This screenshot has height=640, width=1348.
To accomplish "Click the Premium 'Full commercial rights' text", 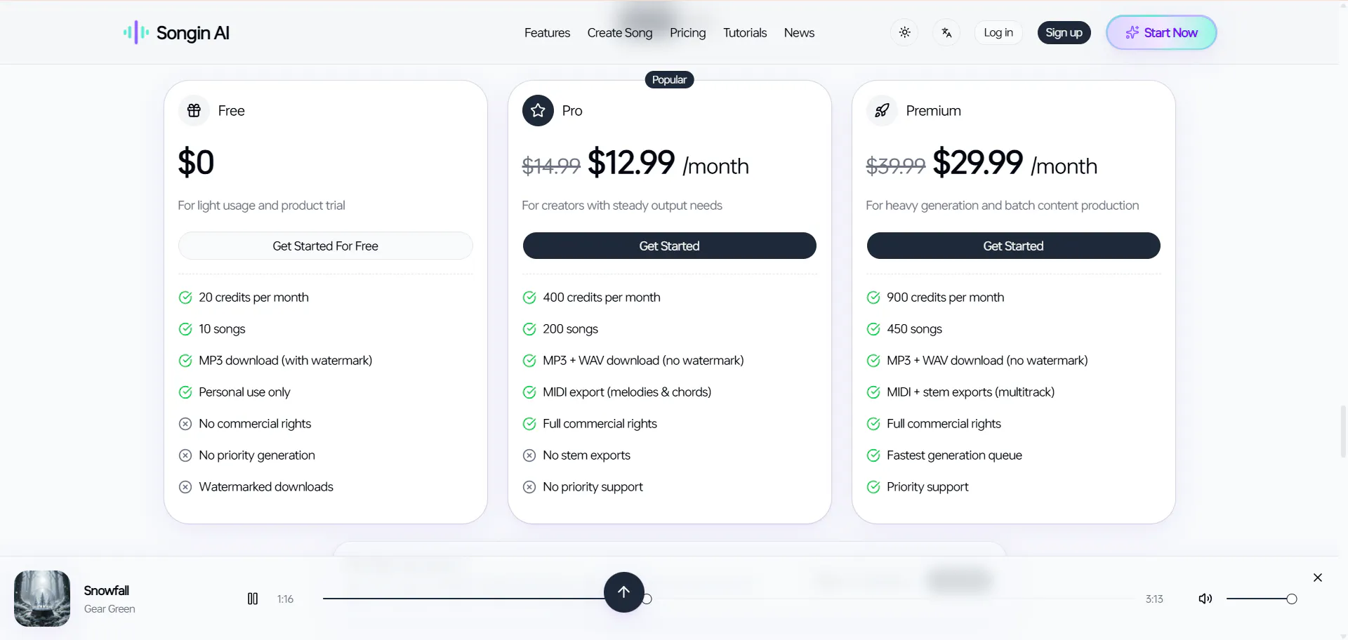I will (944, 424).
